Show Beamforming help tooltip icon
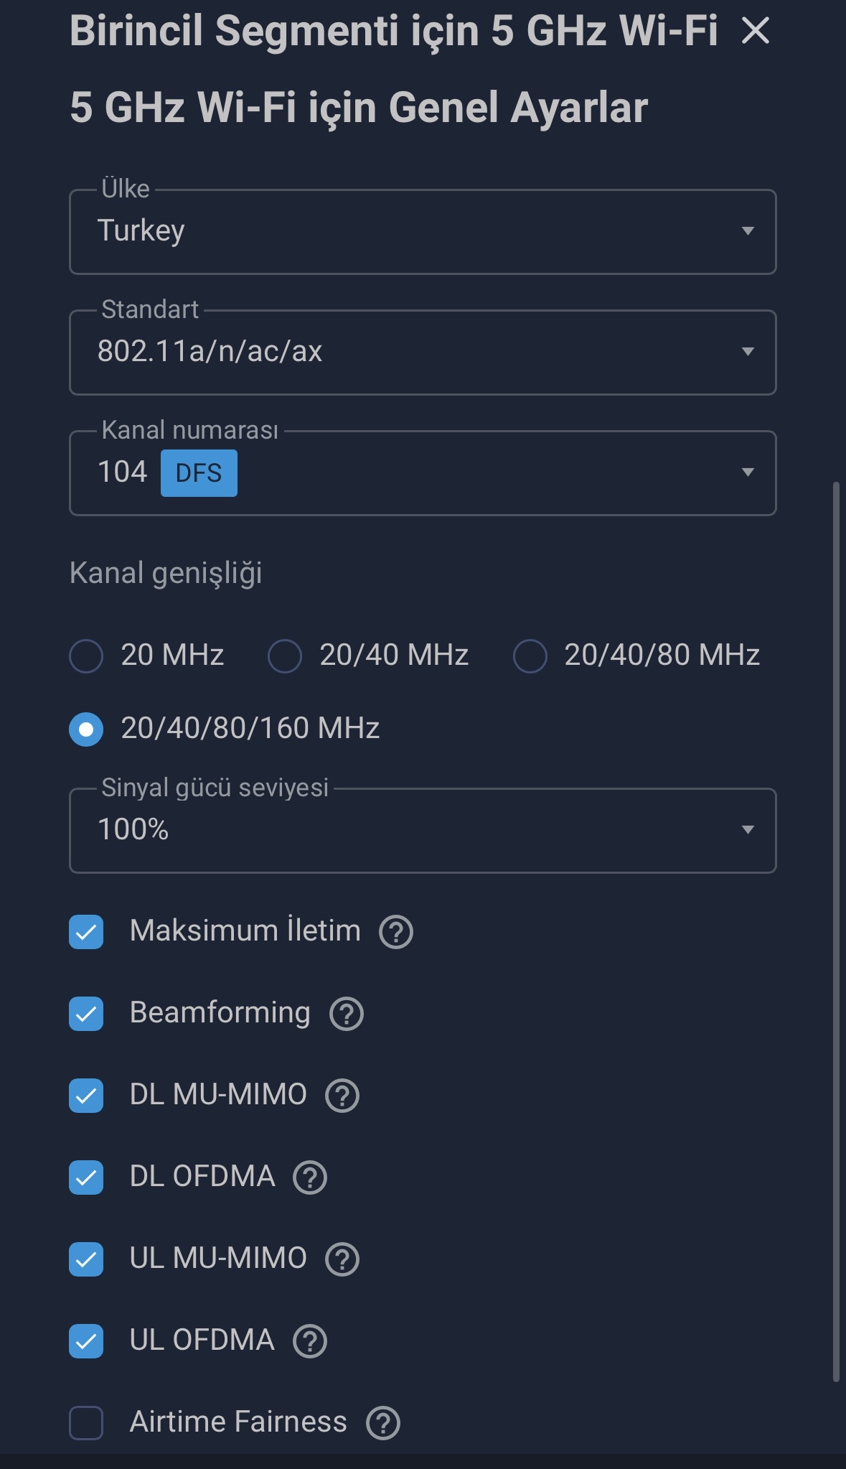 (x=347, y=1014)
